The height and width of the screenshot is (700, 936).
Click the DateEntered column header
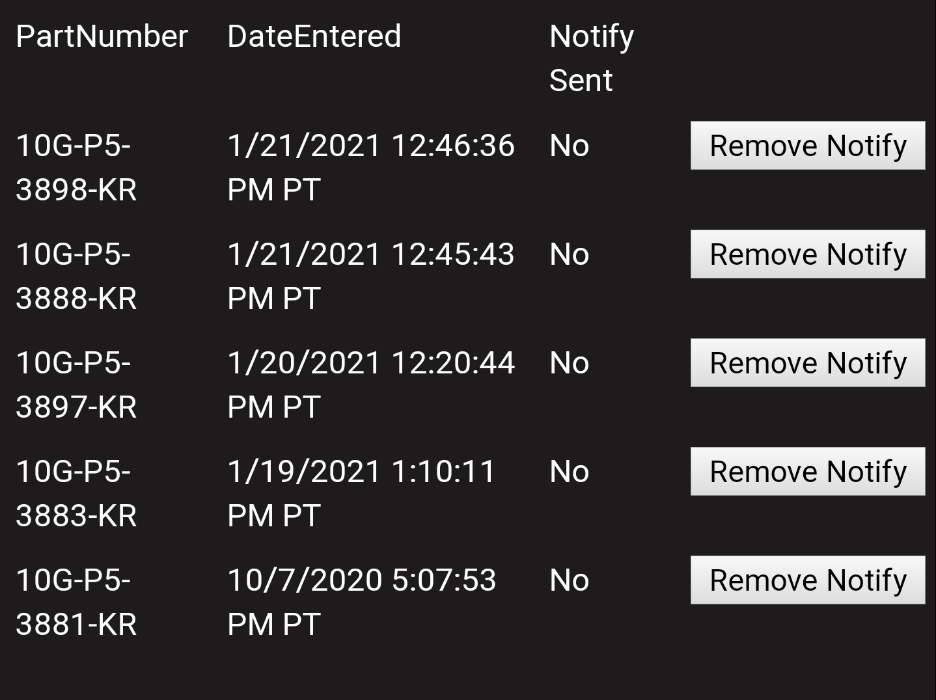314,36
